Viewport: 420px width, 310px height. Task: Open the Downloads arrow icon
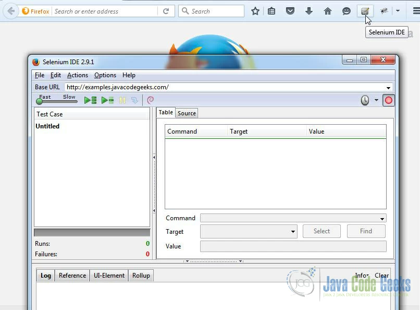click(x=309, y=11)
